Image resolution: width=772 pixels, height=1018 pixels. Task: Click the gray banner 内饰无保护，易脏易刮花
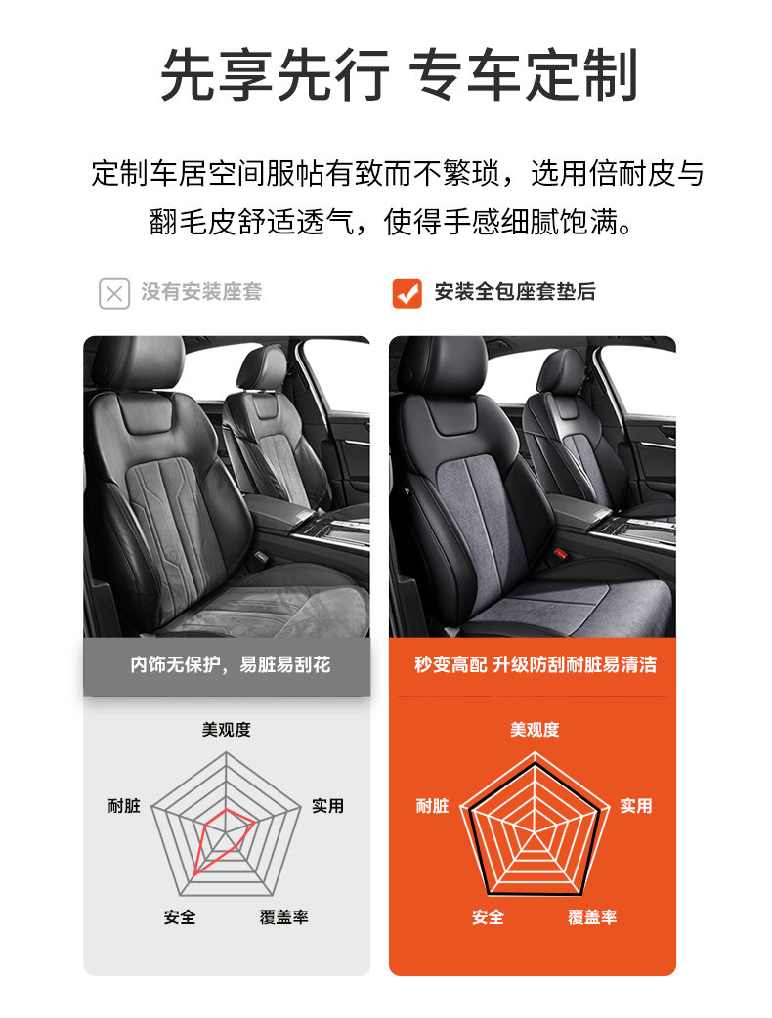coord(227,665)
